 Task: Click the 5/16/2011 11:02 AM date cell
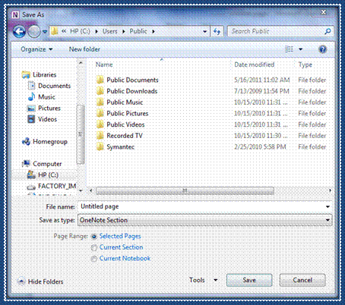(x=262, y=80)
